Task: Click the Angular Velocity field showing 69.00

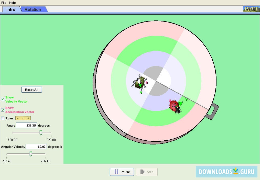Action: pos(36,147)
